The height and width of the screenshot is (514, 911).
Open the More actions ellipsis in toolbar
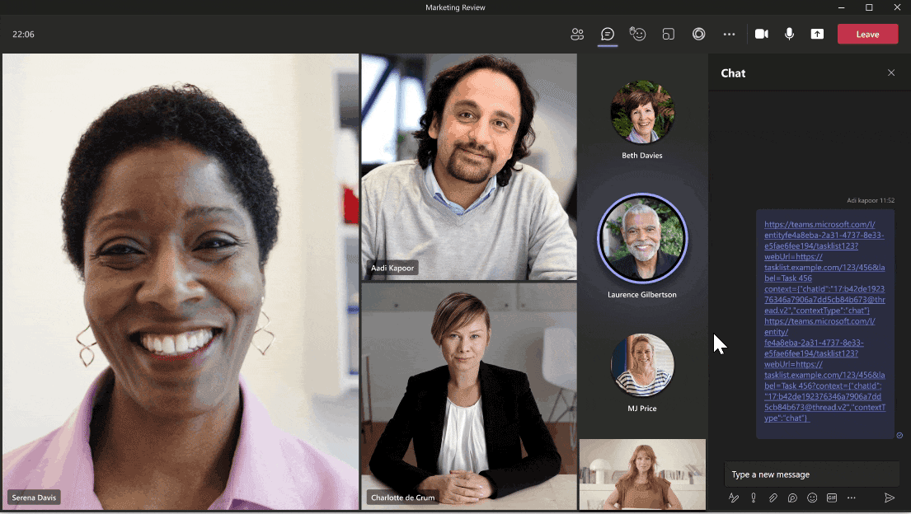click(729, 35)
